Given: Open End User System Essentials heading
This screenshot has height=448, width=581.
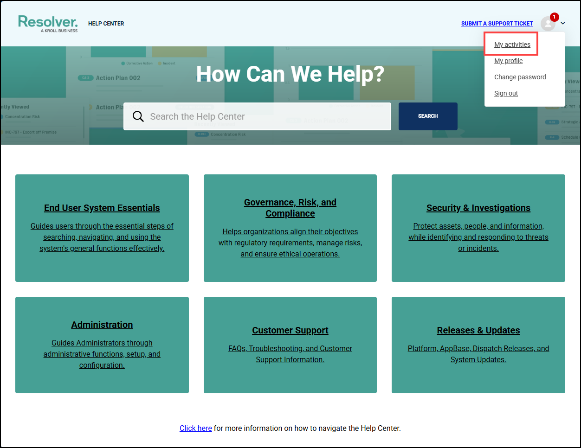Looking at the screenshot, I should [102, 208].
